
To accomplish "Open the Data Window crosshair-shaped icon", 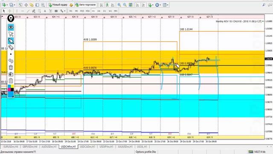I will [x=26, y=5].
